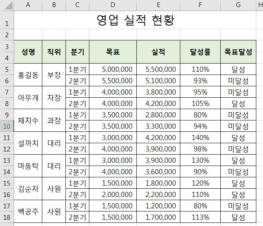Select the 3,600,000 actual cell
Screen dimensions: 263x226
click(158, 171)
